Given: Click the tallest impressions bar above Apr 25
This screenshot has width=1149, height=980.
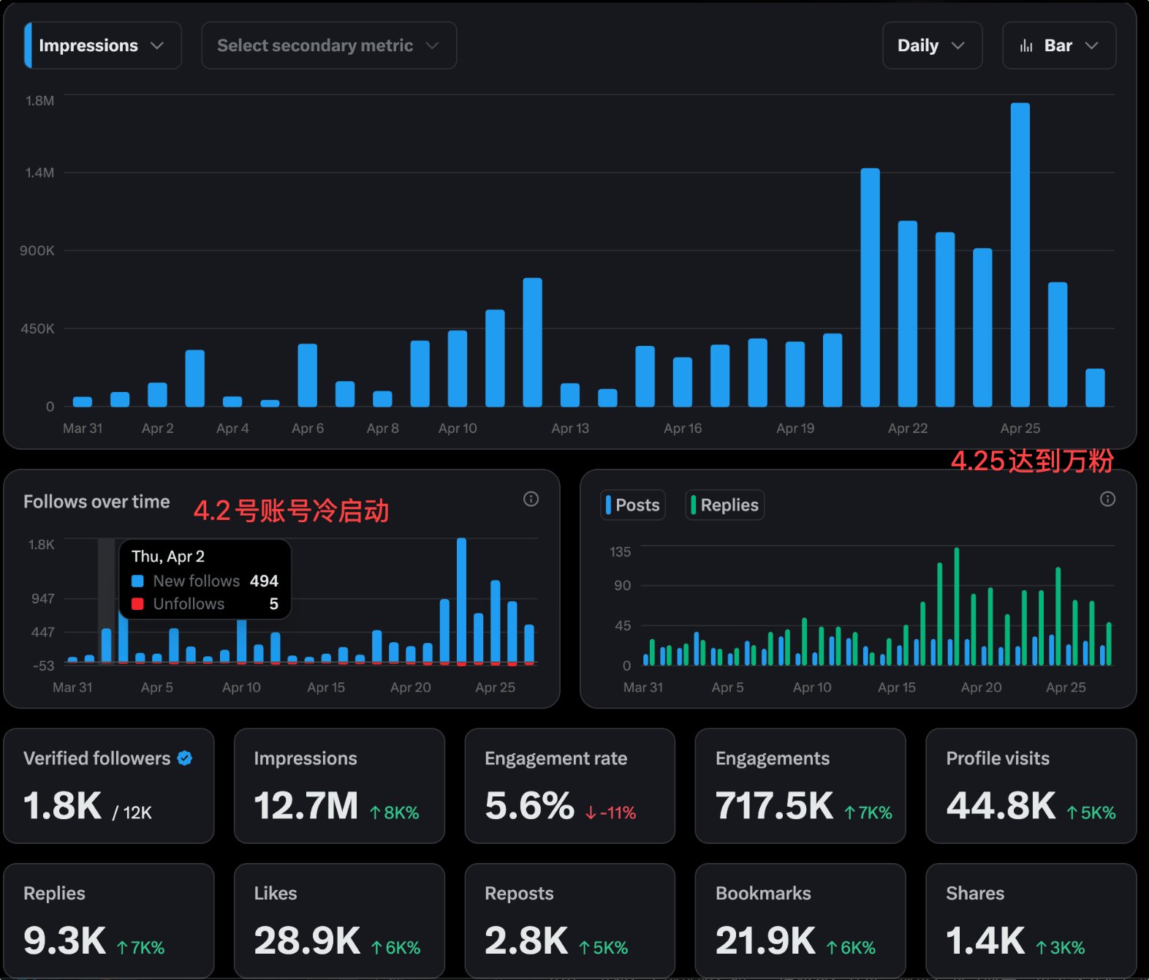Looking at the screenshot, I should pyautogui.click(x=1020, y=255).
